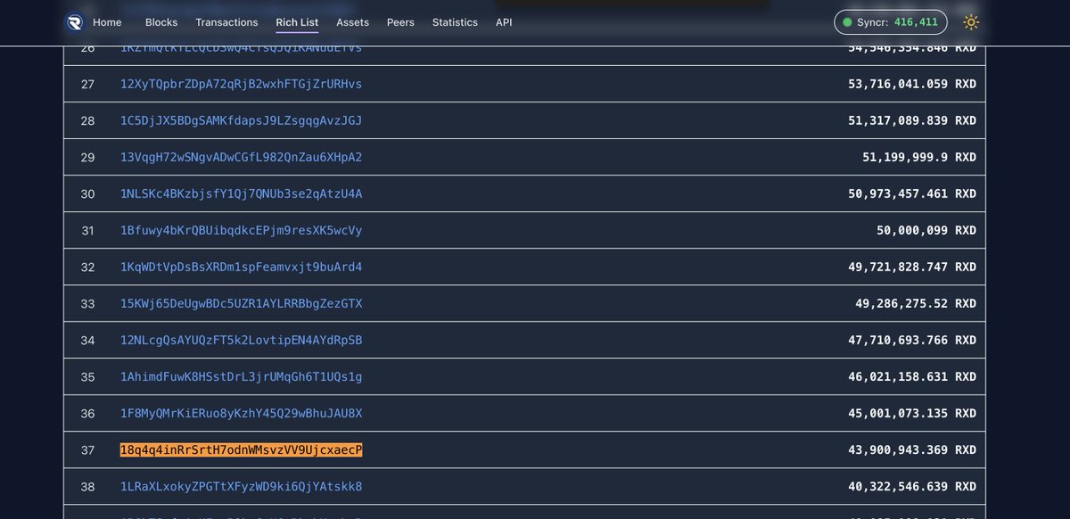1070x519 pixels.
Task: Open address 1NLSKc4BKzbjsfY1Qj7QNUb3se2qAtzU4A
Action: pyautogui.click(x=241, y=194)
